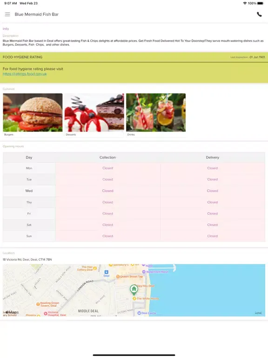This screenshot has height=358, width=268.
Task: Click the Wed row label
Action: click(29, 191)
